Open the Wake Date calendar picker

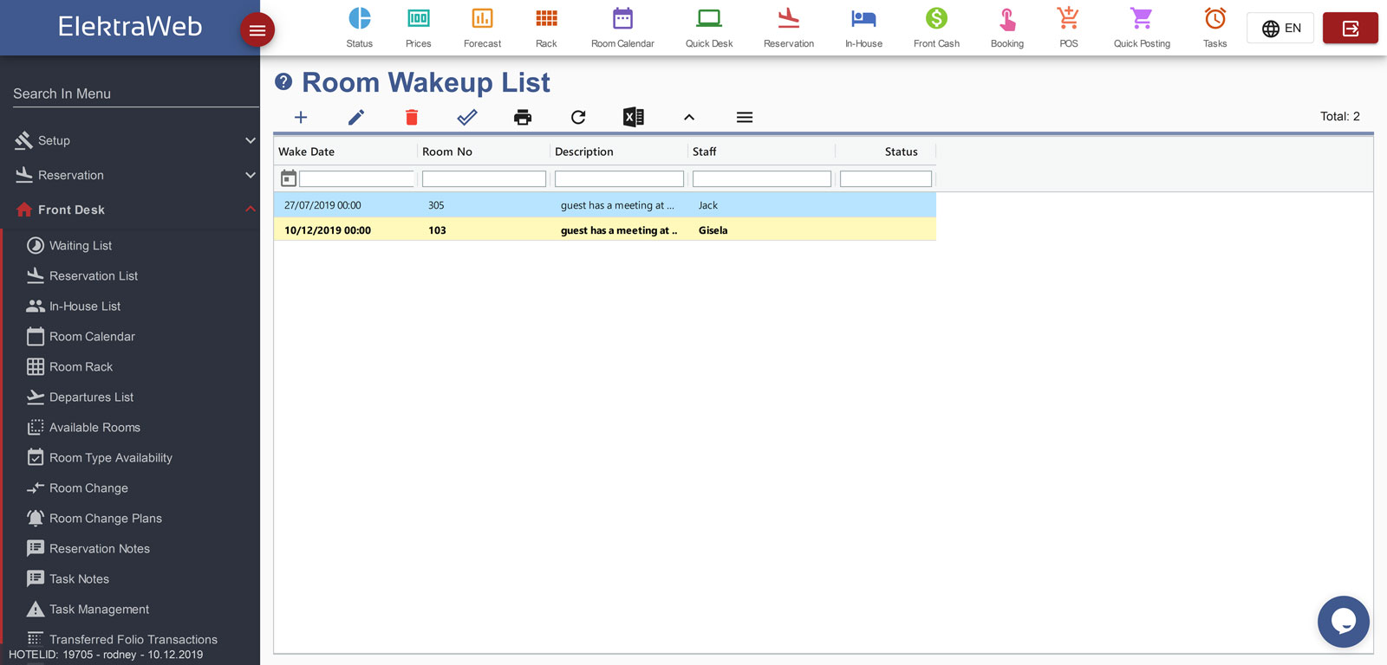click(x=289, y=178)
